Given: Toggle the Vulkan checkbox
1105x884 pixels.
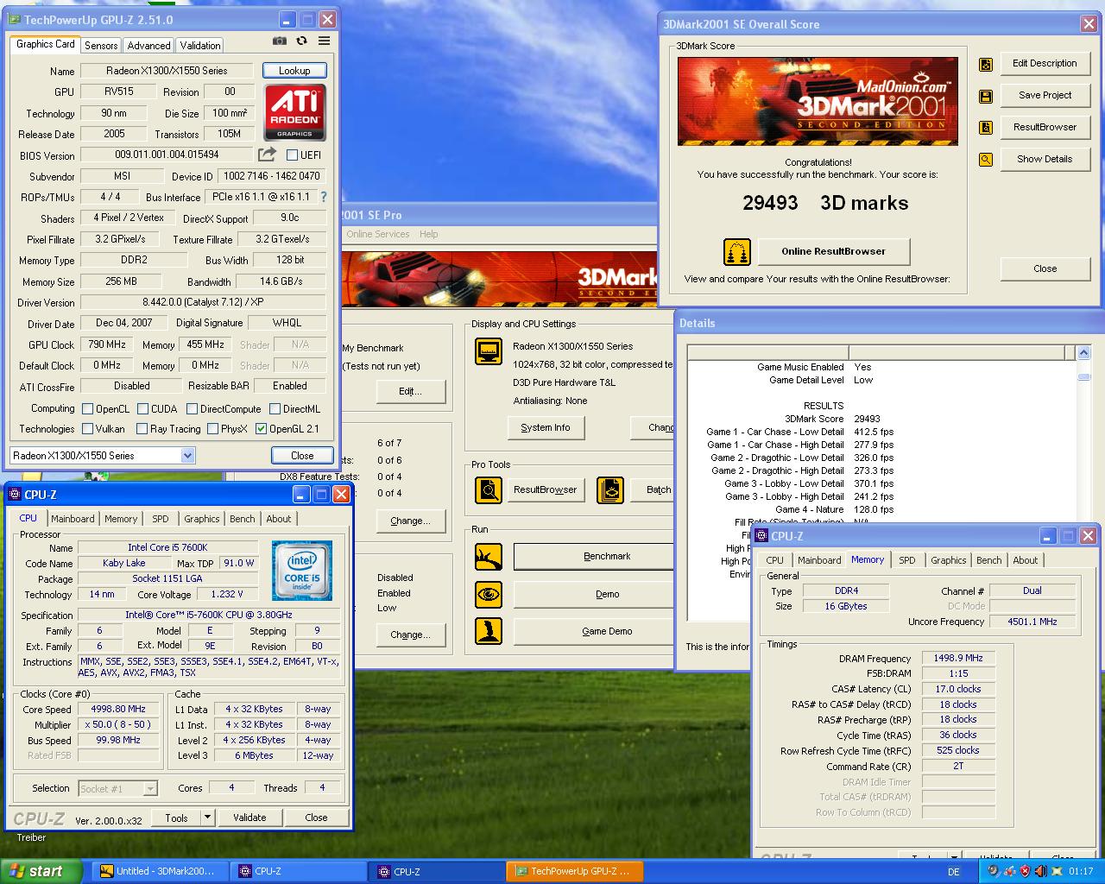Looking at the screenshot, I should (x=87, y=429).
